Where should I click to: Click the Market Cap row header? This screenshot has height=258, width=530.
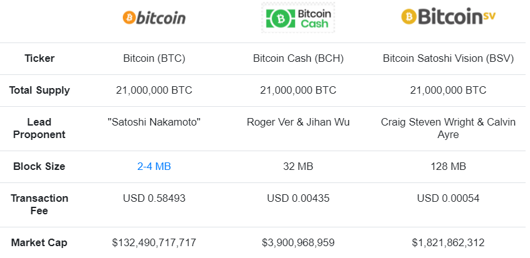(39, 242)
